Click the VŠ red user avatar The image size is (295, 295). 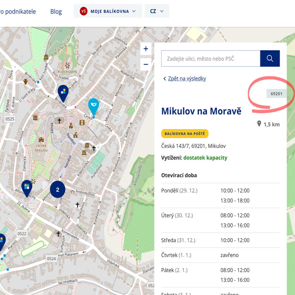84,11
